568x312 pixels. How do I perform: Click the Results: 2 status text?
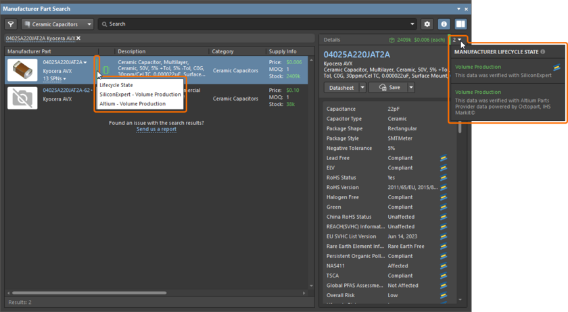20,303
